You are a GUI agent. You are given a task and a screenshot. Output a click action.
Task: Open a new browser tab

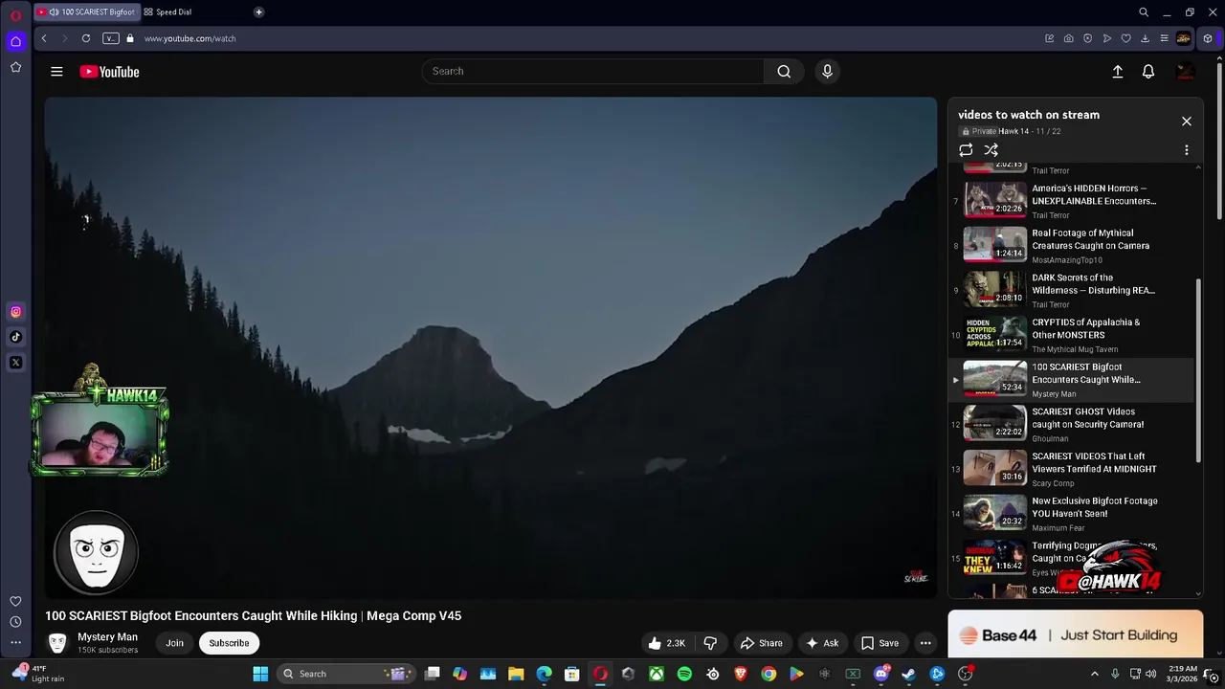click(258, 11)
